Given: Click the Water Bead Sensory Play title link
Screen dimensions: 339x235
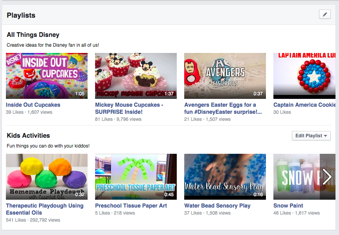Looking at the screenshot, I should [217, 206].
